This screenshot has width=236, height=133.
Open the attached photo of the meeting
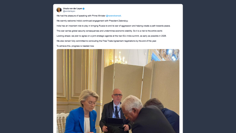tap(118, 91)
